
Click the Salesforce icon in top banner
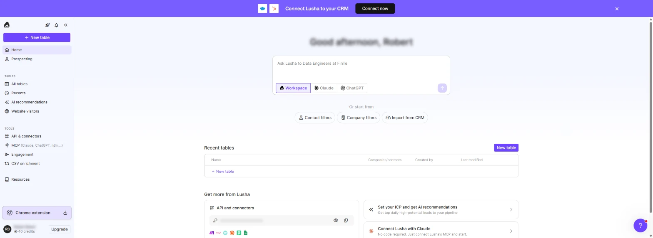pyautogui.click(x=262, y=8)
